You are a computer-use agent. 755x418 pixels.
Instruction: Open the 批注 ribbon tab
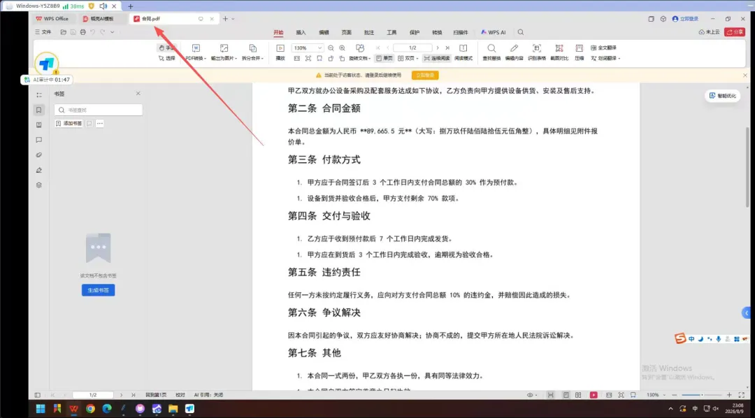pyautogui.click(x=369, y=32)
